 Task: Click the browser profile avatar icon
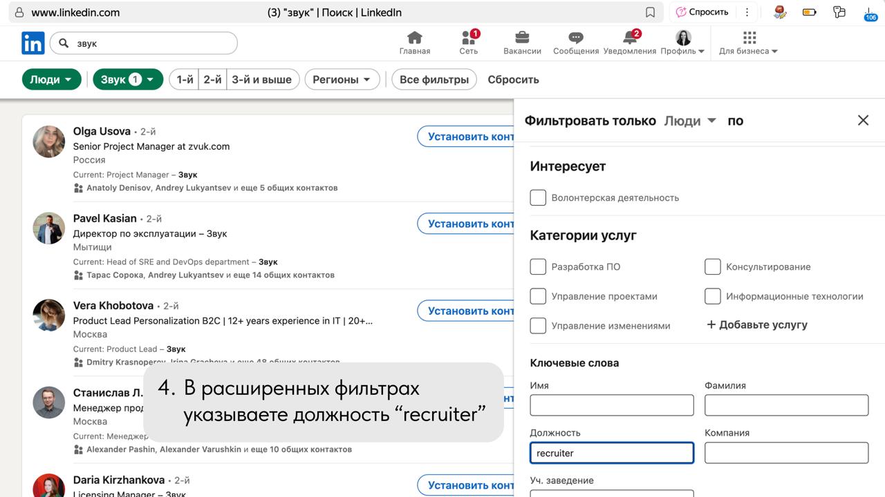(x=780, y=12)
